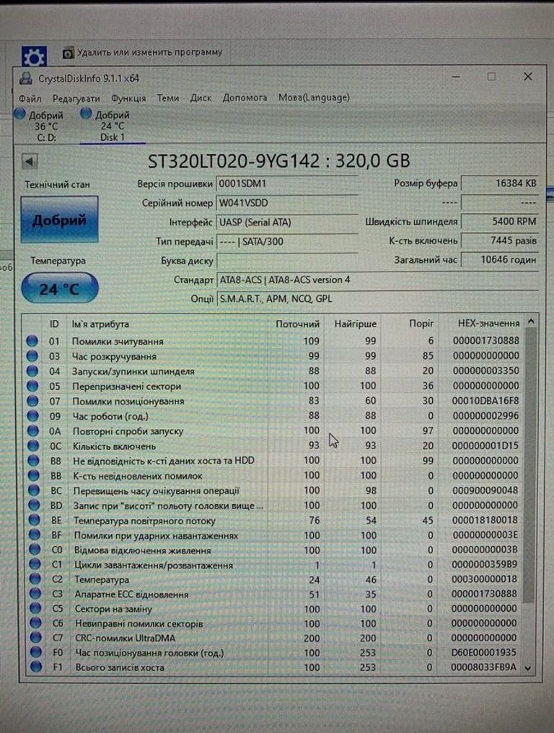Click the total hours field 10646 годин

pos(499,259)
